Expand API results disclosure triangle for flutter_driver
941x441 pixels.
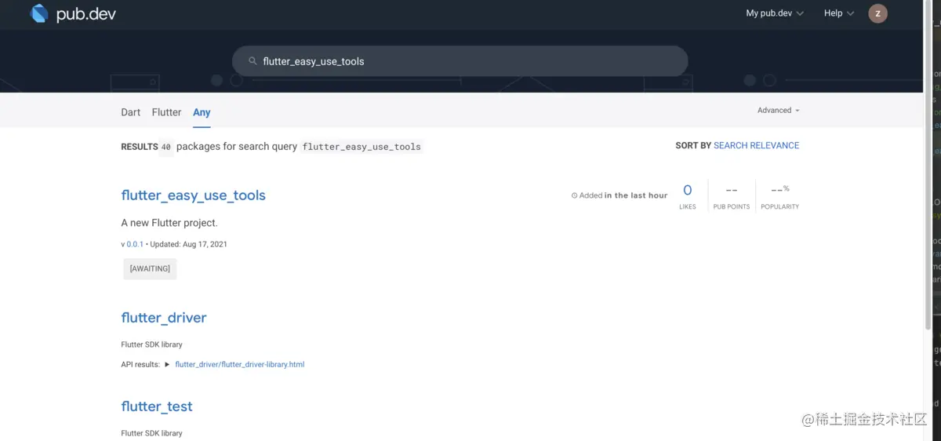[167, 365]
